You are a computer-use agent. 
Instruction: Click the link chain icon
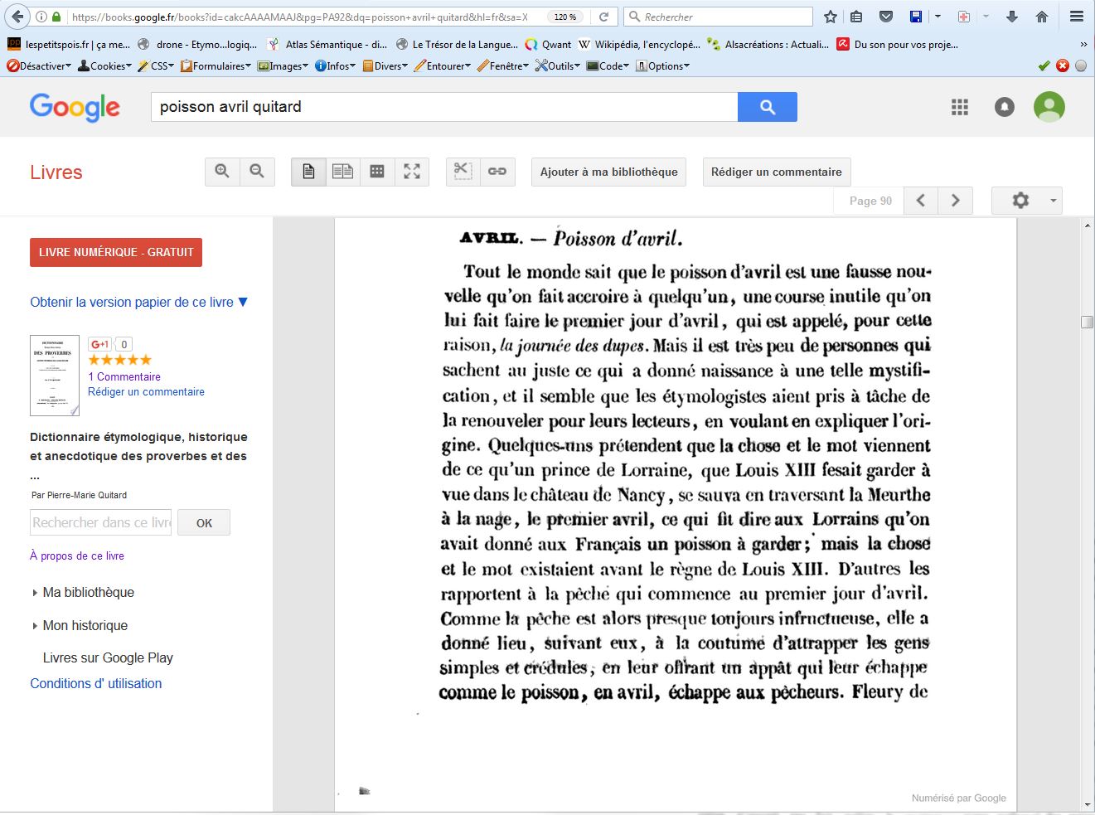(497, 172)
